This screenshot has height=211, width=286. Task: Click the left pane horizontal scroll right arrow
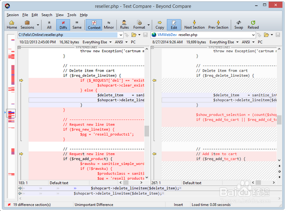(141, 182)
